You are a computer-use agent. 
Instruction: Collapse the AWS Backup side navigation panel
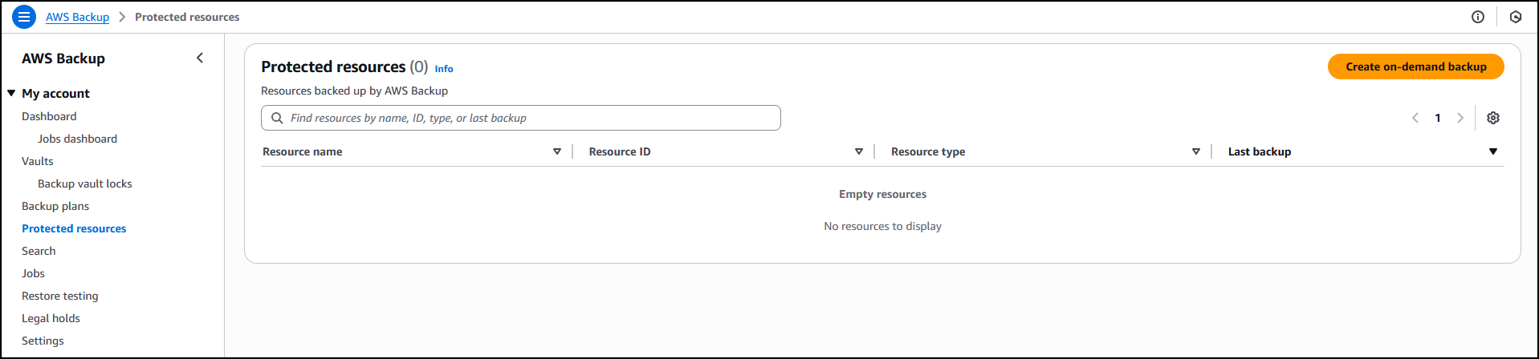tap(200, 58)
